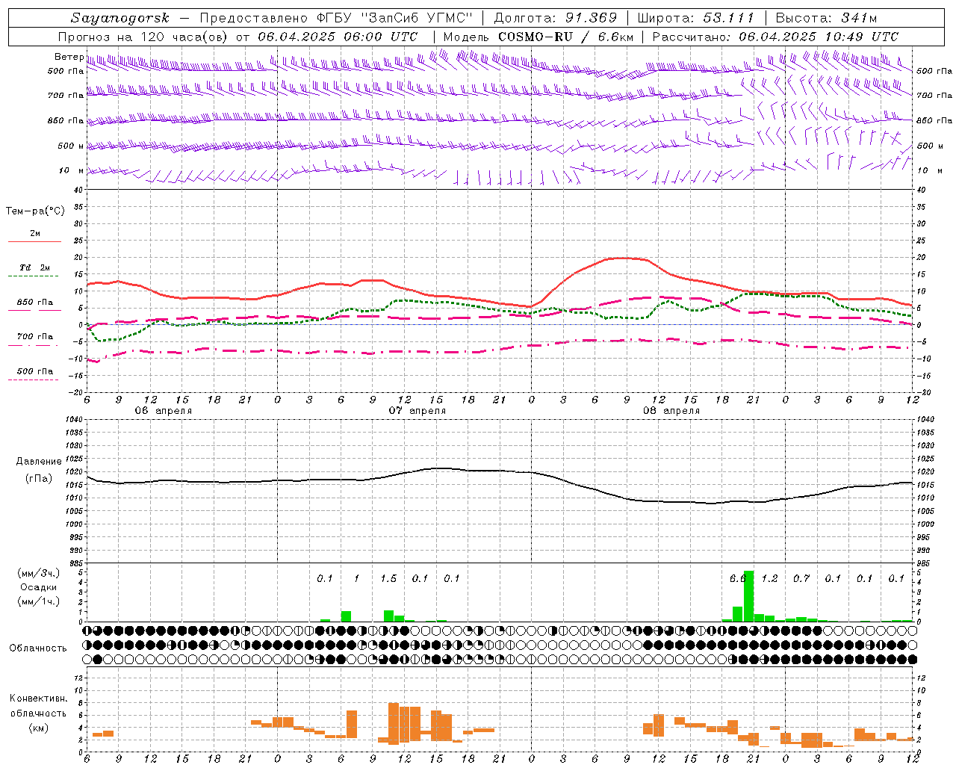Click the 07 апреля date label
956x765 pixels.
click(417, 411)
